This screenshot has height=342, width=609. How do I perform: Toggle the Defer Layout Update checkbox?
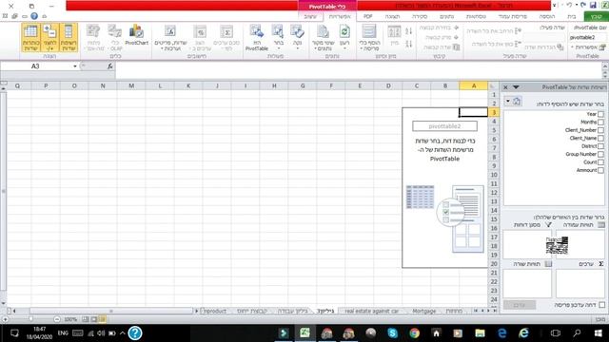(x=601, y=305)
